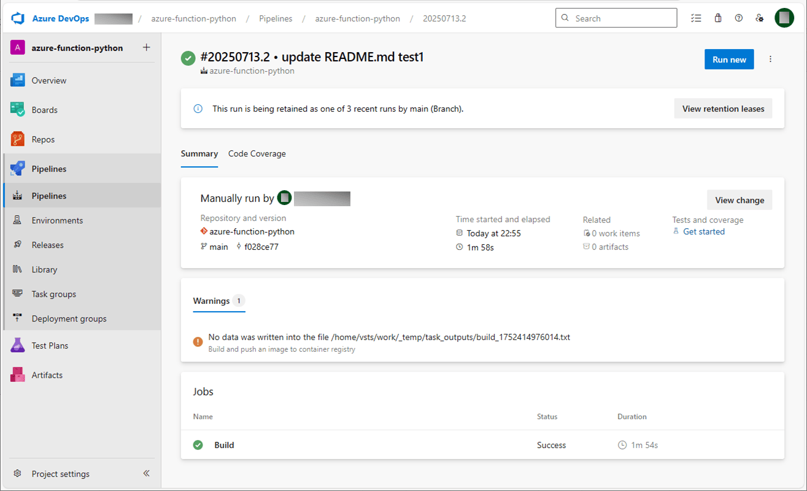This screenshot has height=491, width=807.
Task: Open User settings icon in header
Action: [760, 18]
